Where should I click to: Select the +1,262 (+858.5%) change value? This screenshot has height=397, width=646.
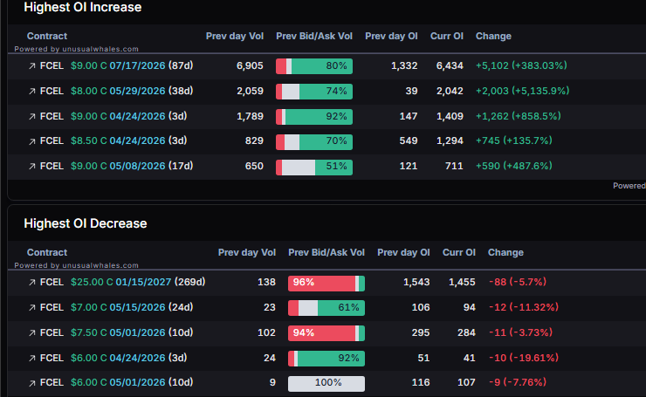(519, 116)
